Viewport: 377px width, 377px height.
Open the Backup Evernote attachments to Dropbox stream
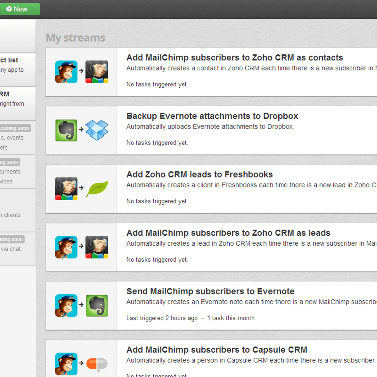212,116
